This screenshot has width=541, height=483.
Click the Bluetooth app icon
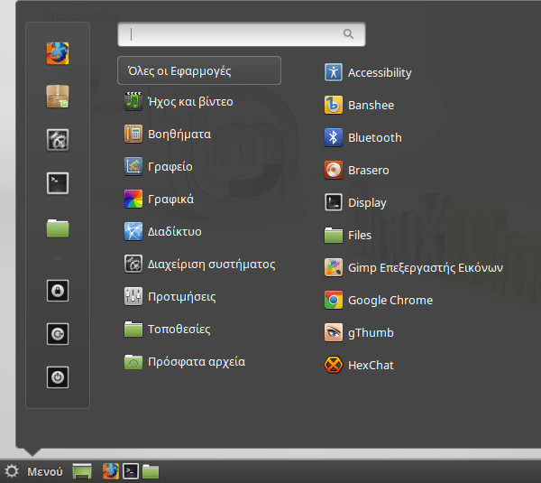(x=334, y=137)
